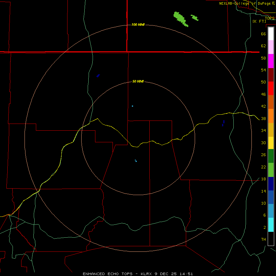Click the "[K FT]" units label

[259, 21]
